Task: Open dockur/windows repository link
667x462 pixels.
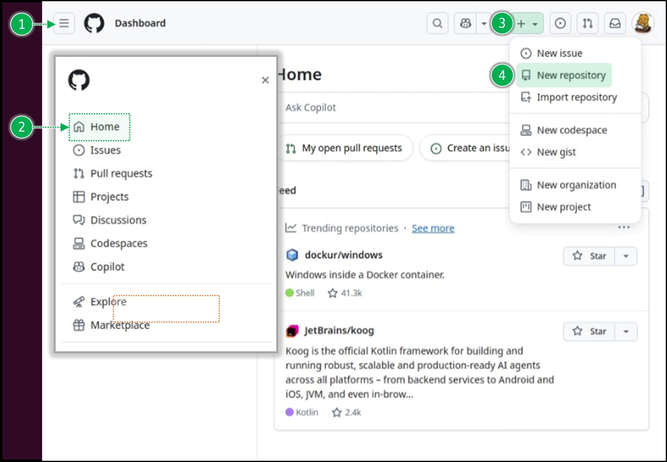Action: coord(343,255)
